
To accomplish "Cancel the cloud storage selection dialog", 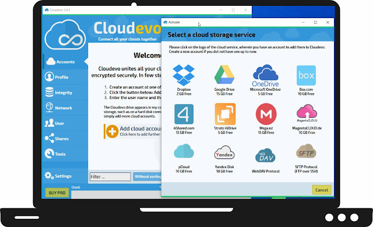I will click(322, 190).
